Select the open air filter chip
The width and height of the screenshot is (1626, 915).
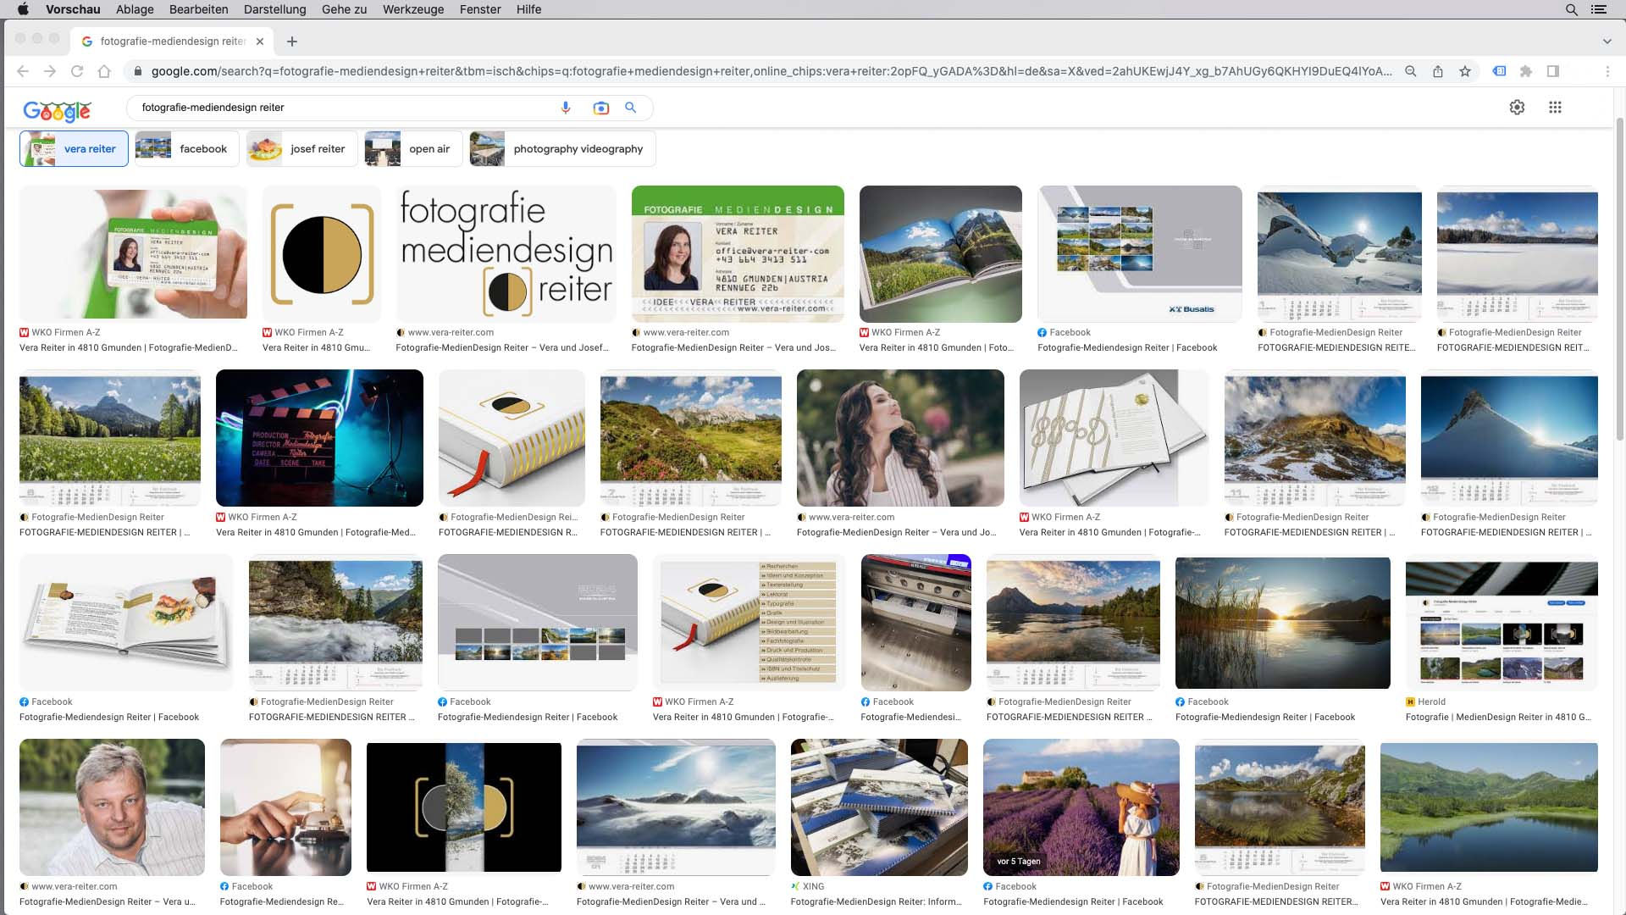pyautogui.click(x=413, y=148)
